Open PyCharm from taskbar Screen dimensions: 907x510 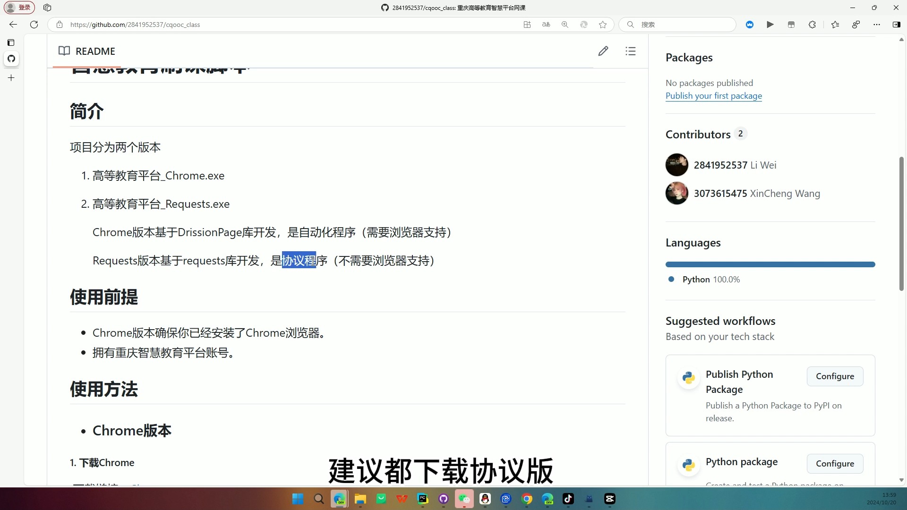pyautogui.click(x=423, y=499)
